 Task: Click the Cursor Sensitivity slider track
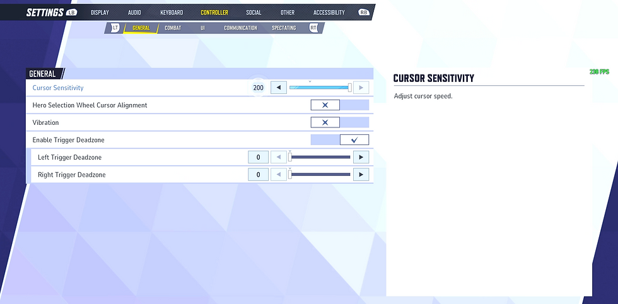(x=320, y=88)
